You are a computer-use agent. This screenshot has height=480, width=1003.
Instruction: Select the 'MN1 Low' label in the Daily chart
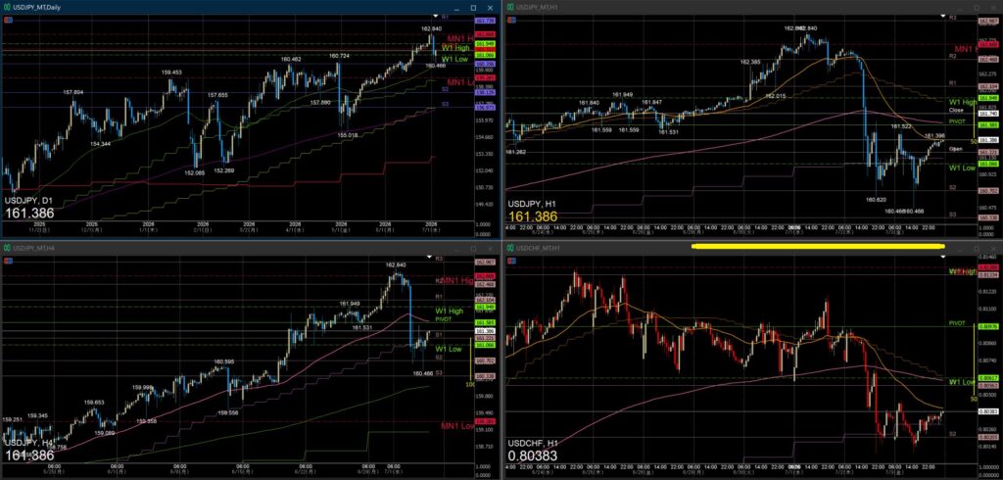(x=460, y=82)
